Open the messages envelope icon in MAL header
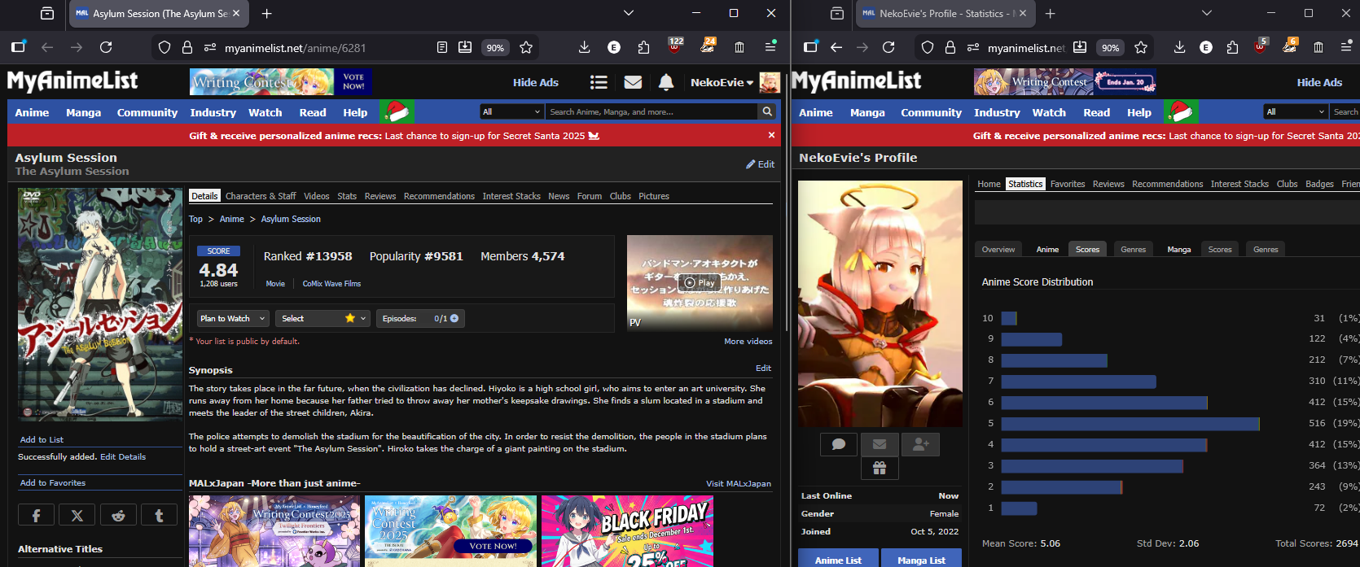The width and height of the screenshot is (1360, 567). pos(633,82)
